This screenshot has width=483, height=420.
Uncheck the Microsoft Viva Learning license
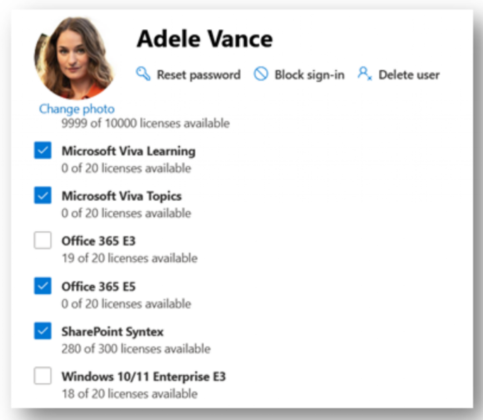[43, 150]
